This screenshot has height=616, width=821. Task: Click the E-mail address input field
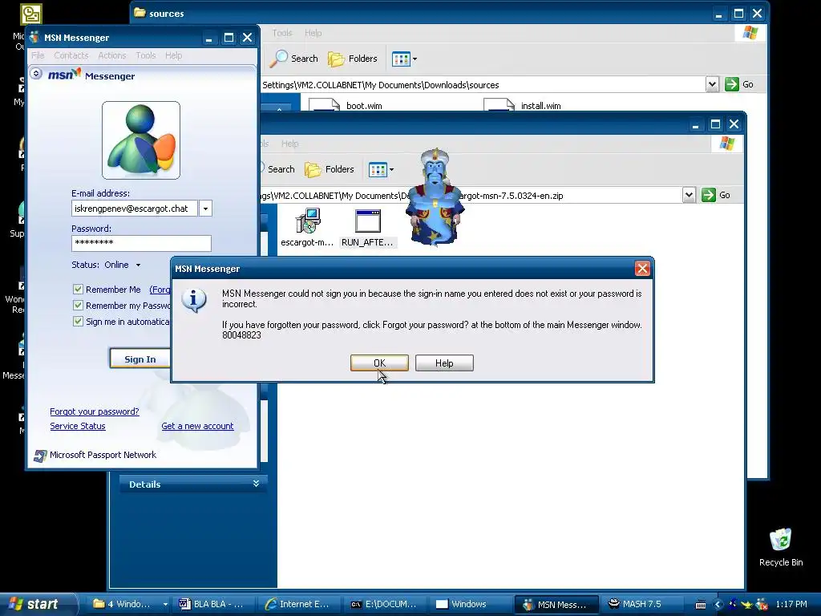tap(135, 209)
